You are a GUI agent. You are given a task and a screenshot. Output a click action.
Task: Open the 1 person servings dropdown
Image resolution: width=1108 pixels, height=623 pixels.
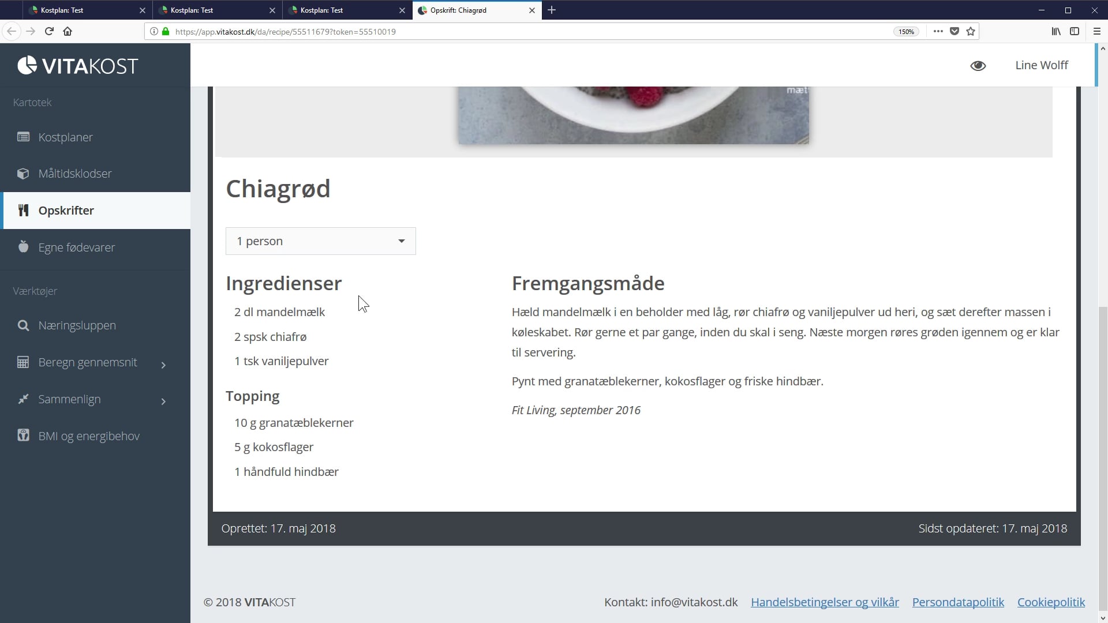(320, 241)
